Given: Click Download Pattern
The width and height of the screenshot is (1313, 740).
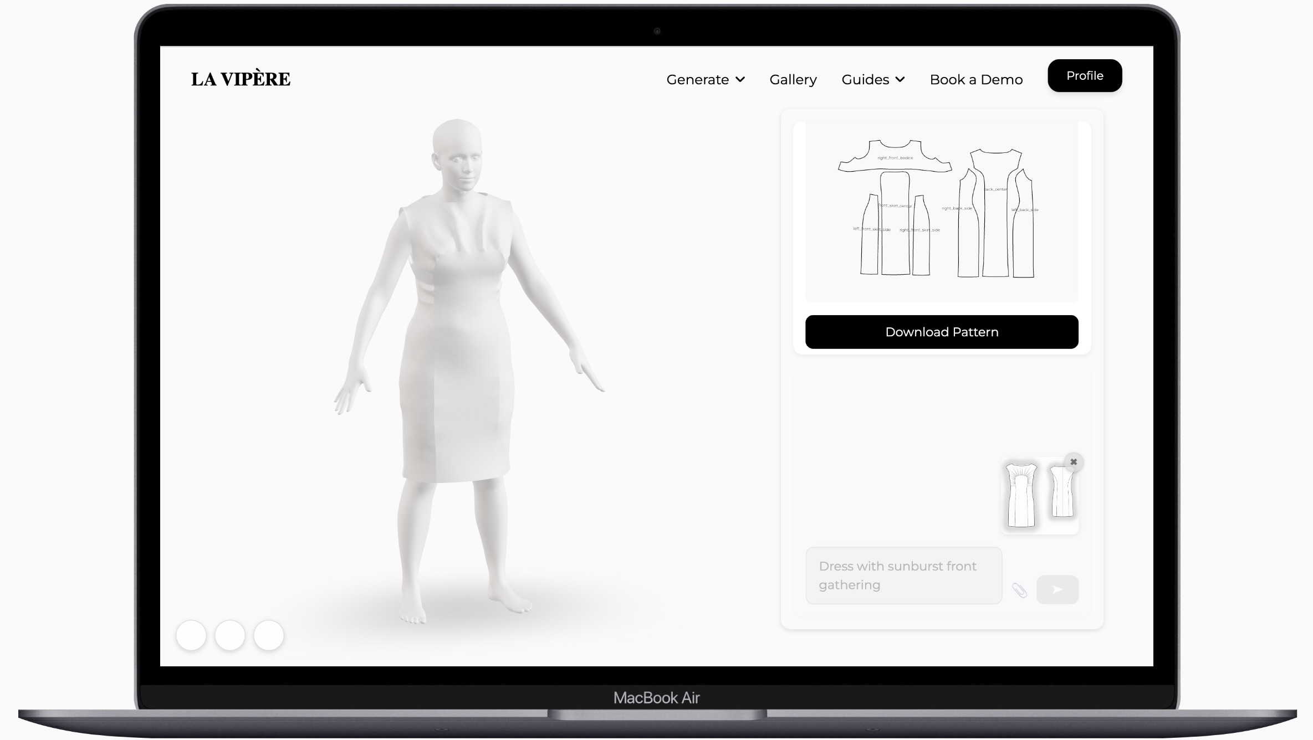Looking at the screenshot, I should pyautogui.click(x=941, y=331).
